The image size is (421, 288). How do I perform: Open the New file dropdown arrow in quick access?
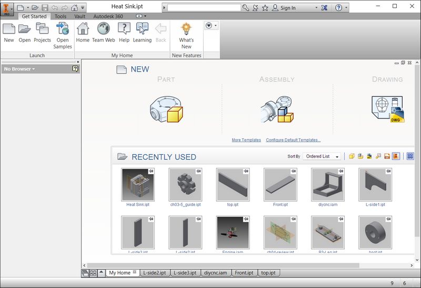(28, 8)
